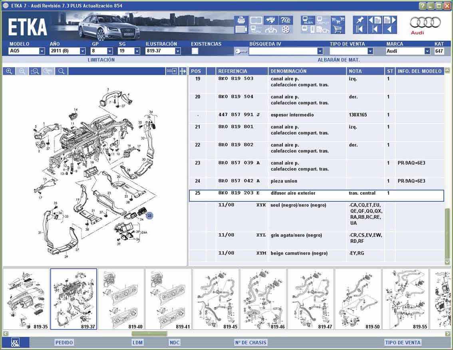Click the plain left arrow back icon
The width and height of the screenshot is (453, 350).
(390, 30)
